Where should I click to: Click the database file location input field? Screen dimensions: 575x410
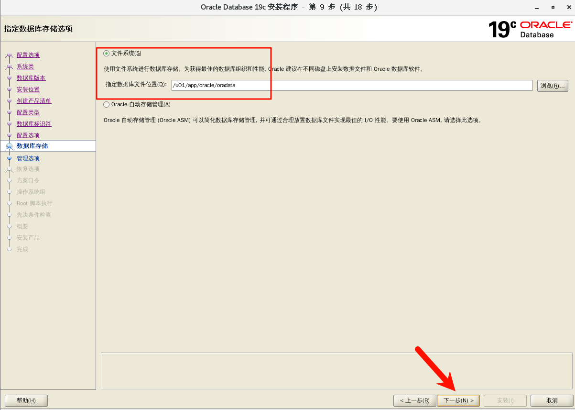[351, 85]
